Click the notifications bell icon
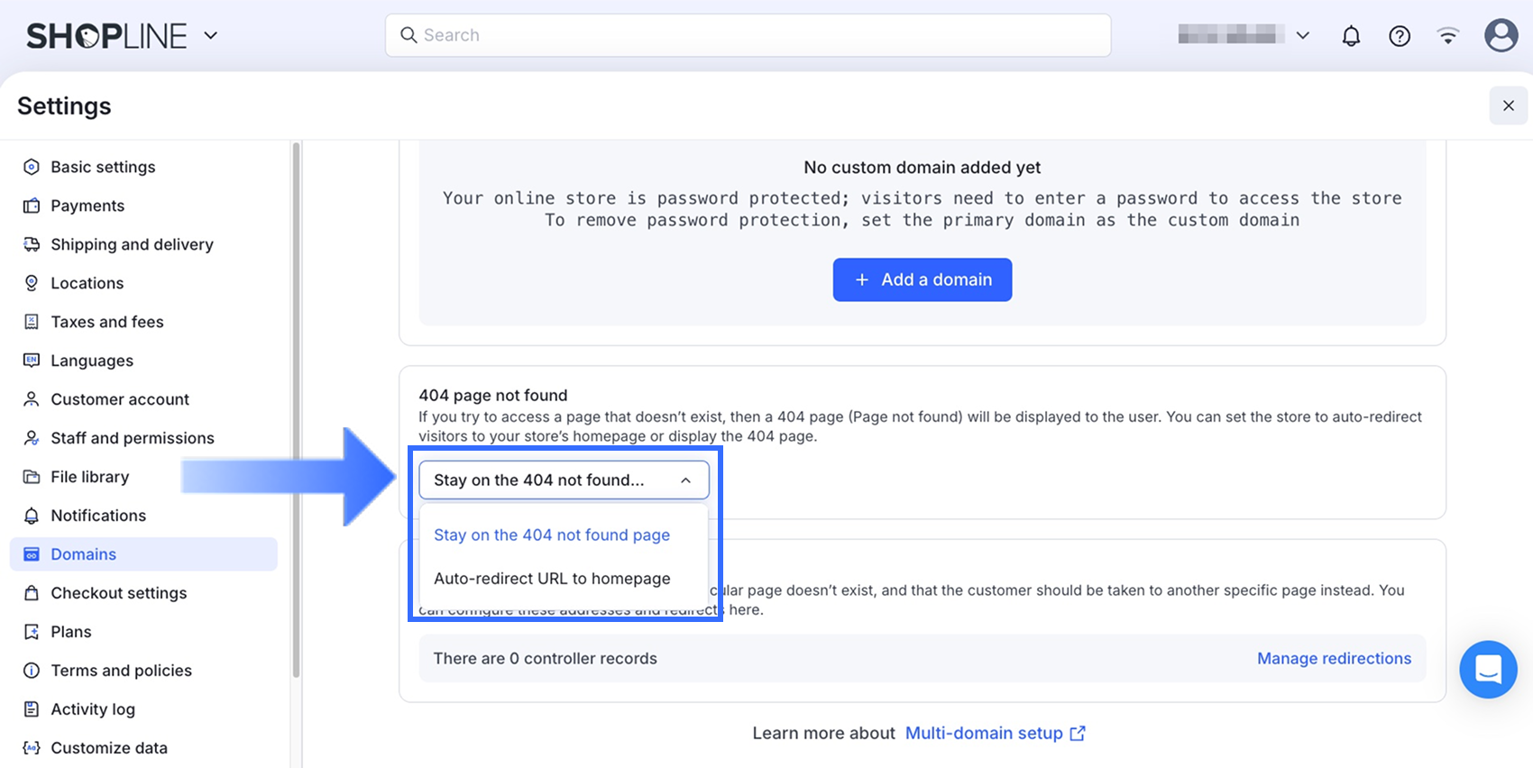This screenshot has width=1533, height=768. (x=1351, y=36)
